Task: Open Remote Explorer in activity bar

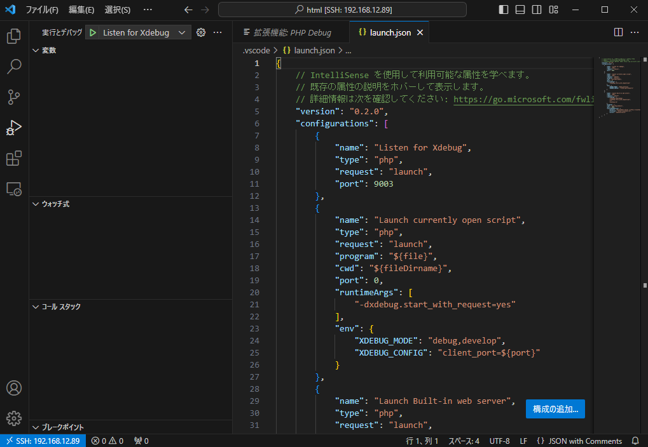Action: 14,189
